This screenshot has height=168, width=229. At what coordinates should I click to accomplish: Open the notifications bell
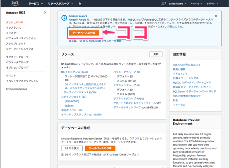163,4
